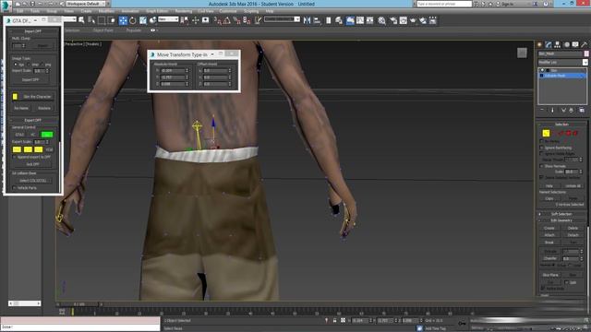
Task: Open the Workspace Default dropdown
Action: pyautogui.click(x=86, y=4)
